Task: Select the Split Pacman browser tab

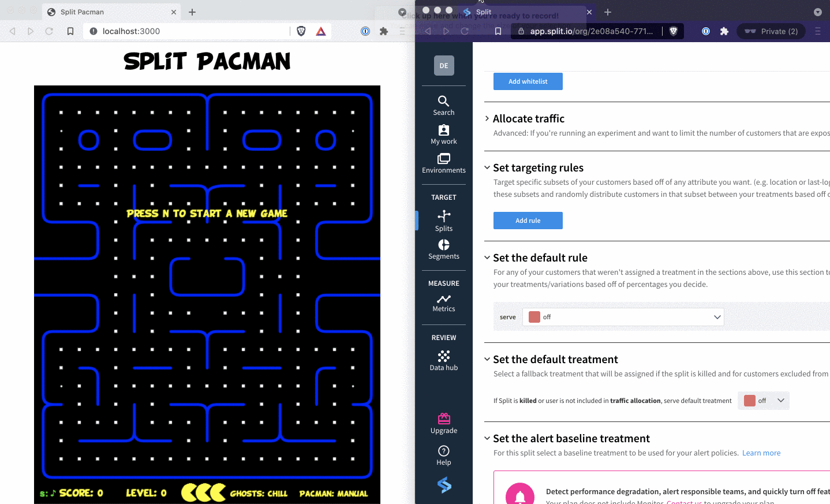Action: [x=113, y=12]
